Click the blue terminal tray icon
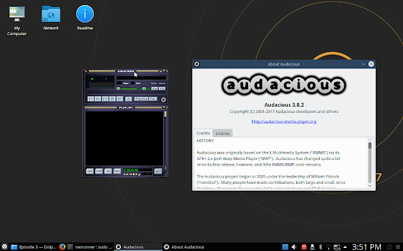This screenshot has height=251, width=403. [285, 247]
